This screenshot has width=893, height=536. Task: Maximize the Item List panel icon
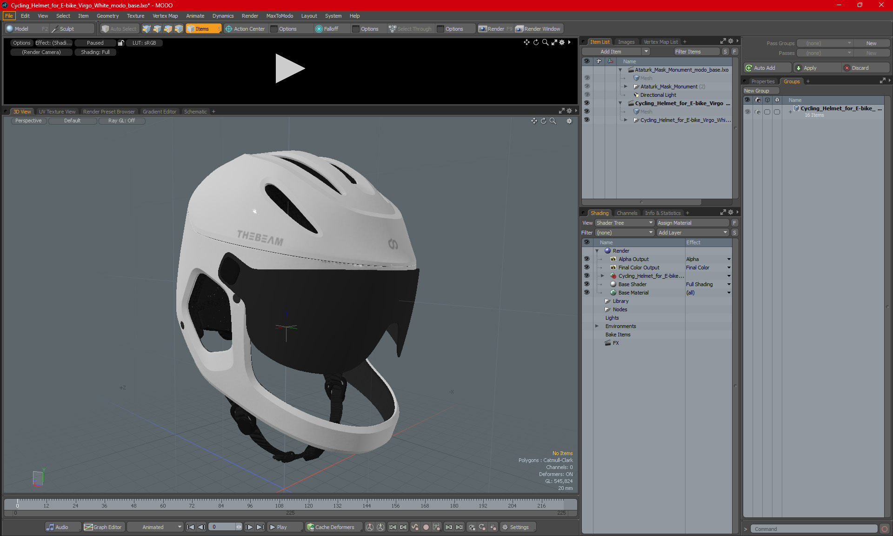723,41
